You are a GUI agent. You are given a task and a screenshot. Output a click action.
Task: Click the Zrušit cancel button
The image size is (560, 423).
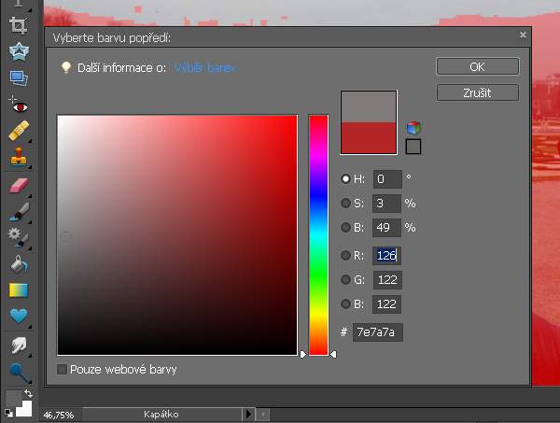tap(477, 92)
